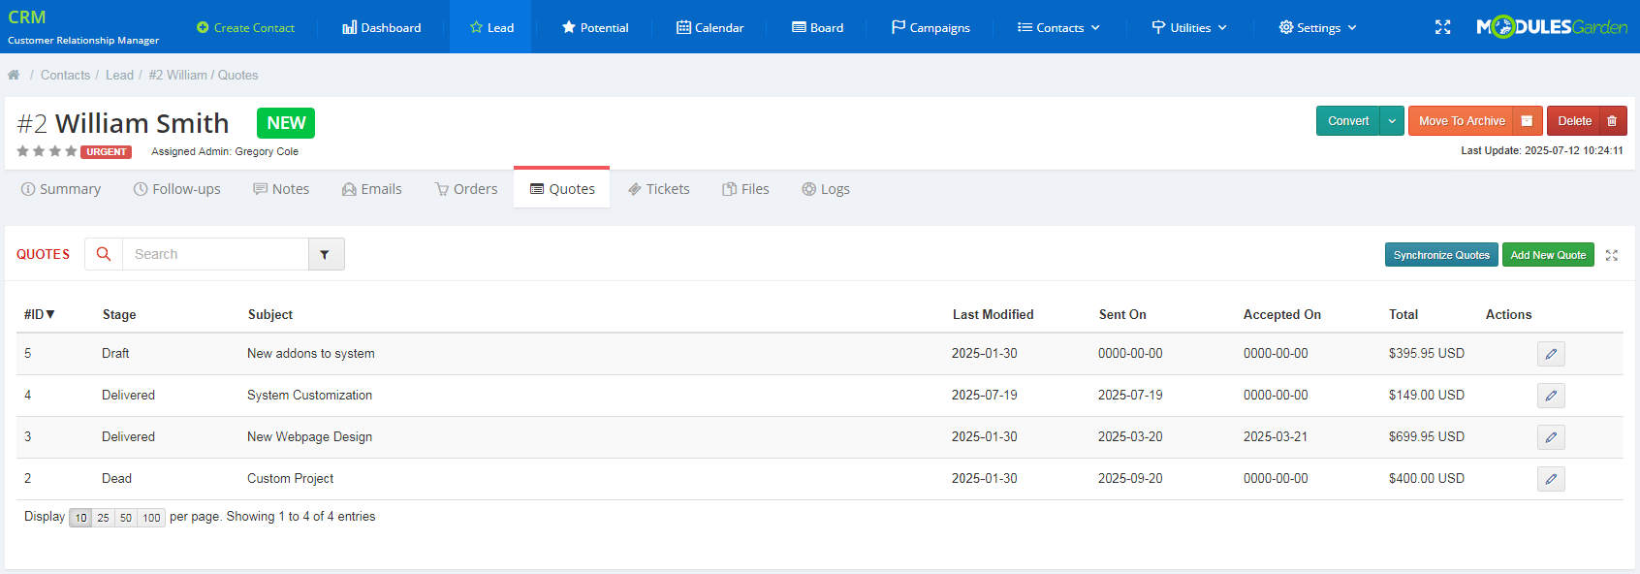Click the trash icon next to Delete
Image resolution: width=1640 pixels, height=574 pixels.
coord(1613,121)
